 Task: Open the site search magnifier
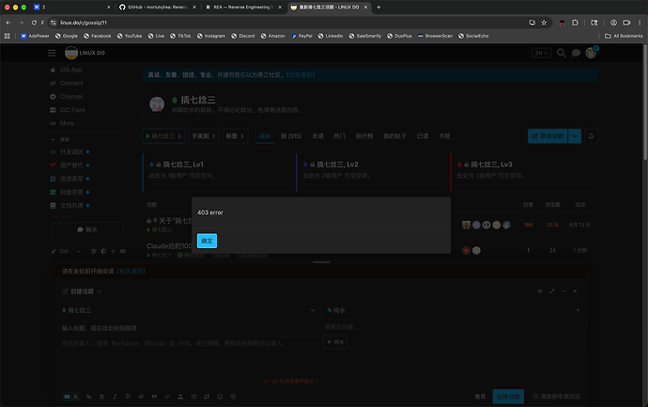(561, 53)
